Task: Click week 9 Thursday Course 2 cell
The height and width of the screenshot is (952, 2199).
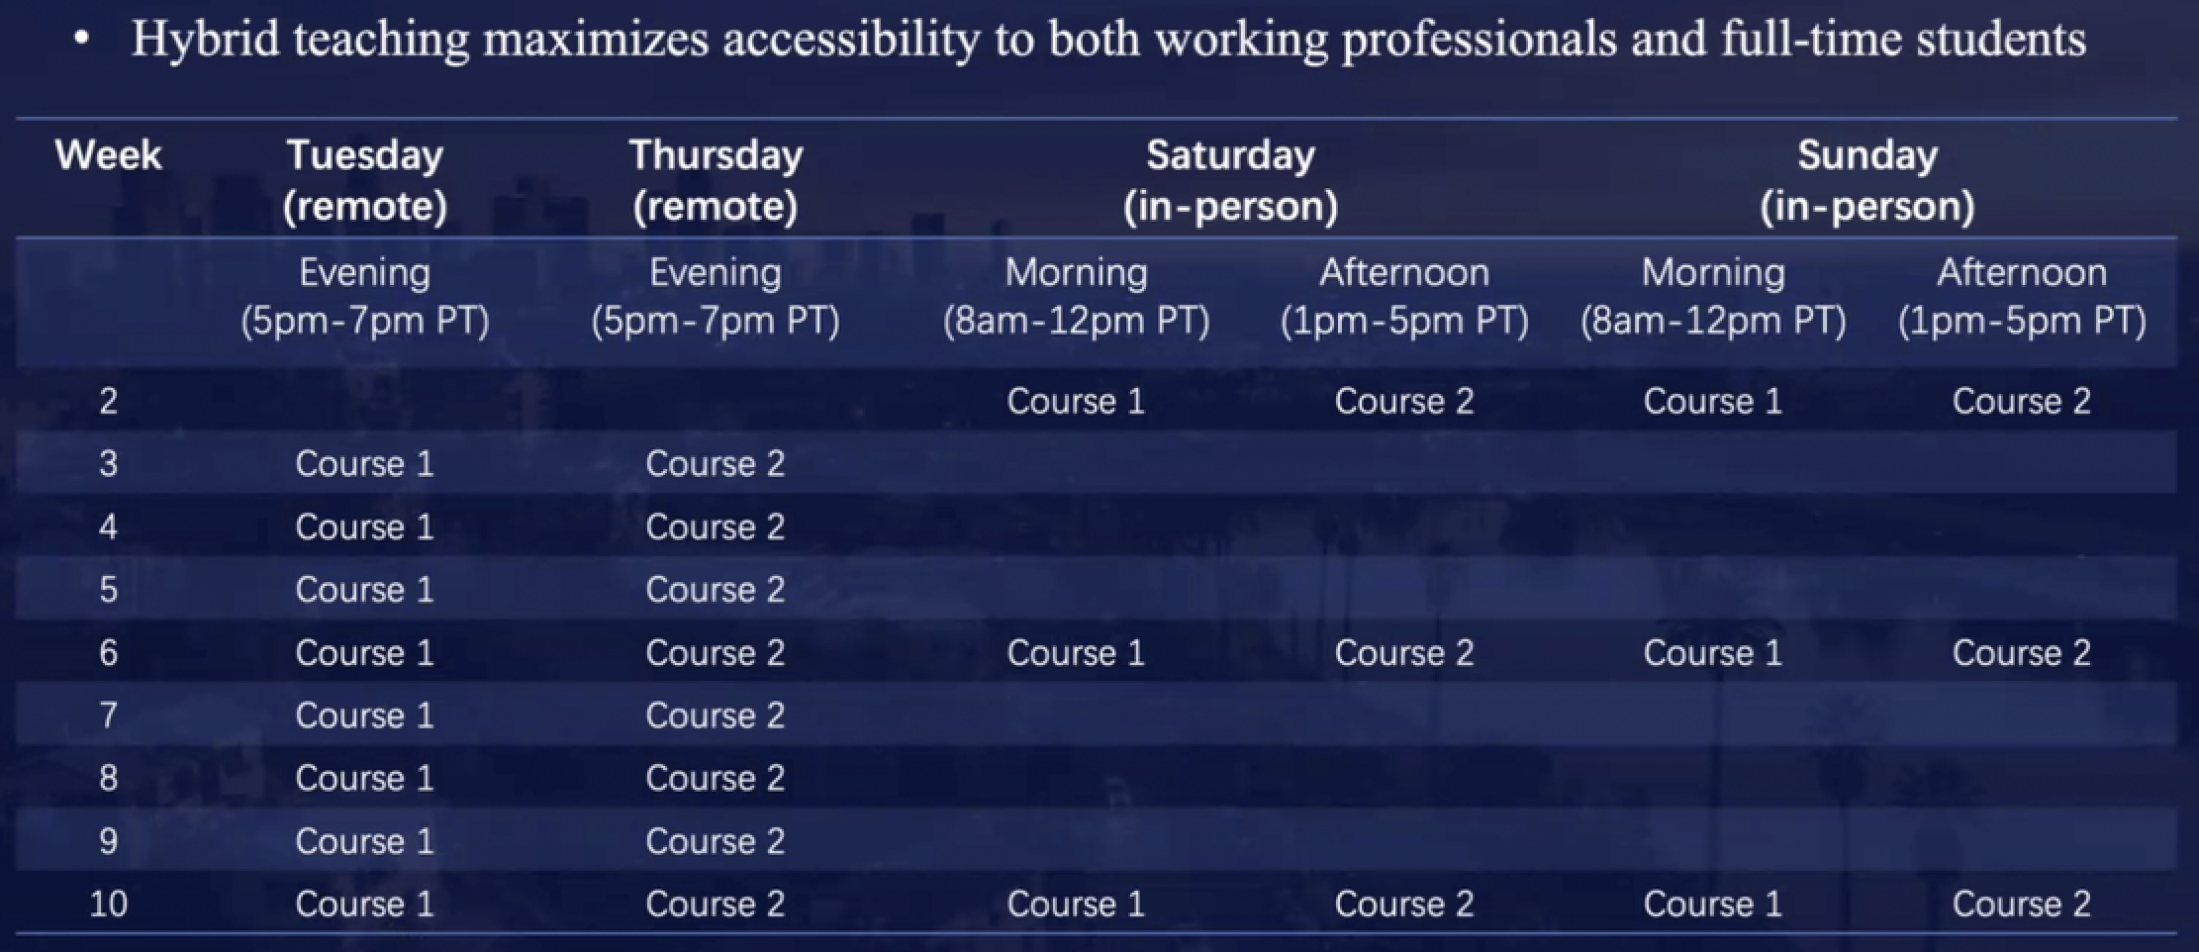Action: tap(716, 841)
